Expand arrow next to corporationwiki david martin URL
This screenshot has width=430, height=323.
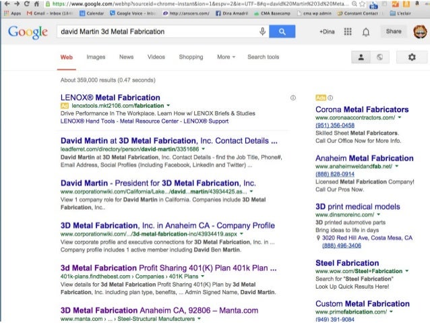(251, 192)
